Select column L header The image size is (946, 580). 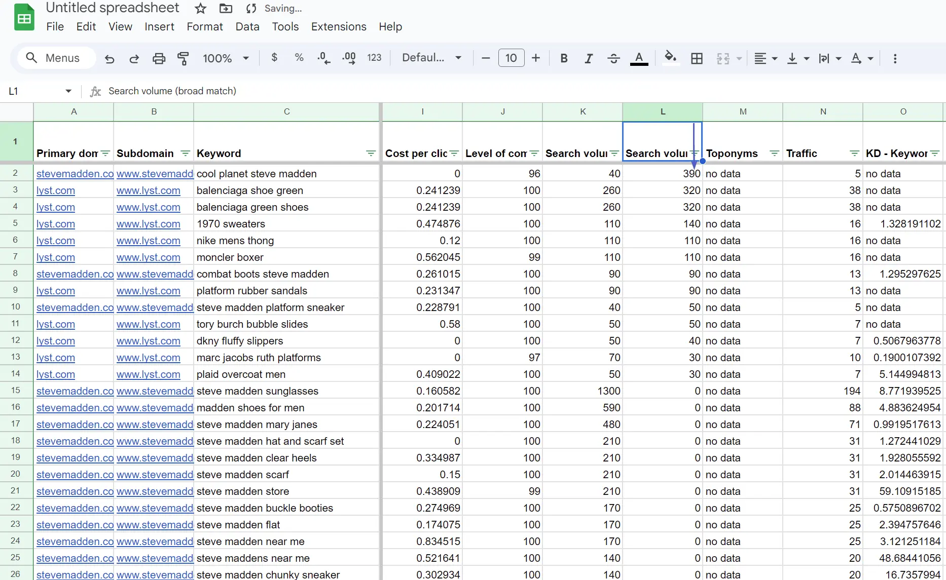[663, 111]
